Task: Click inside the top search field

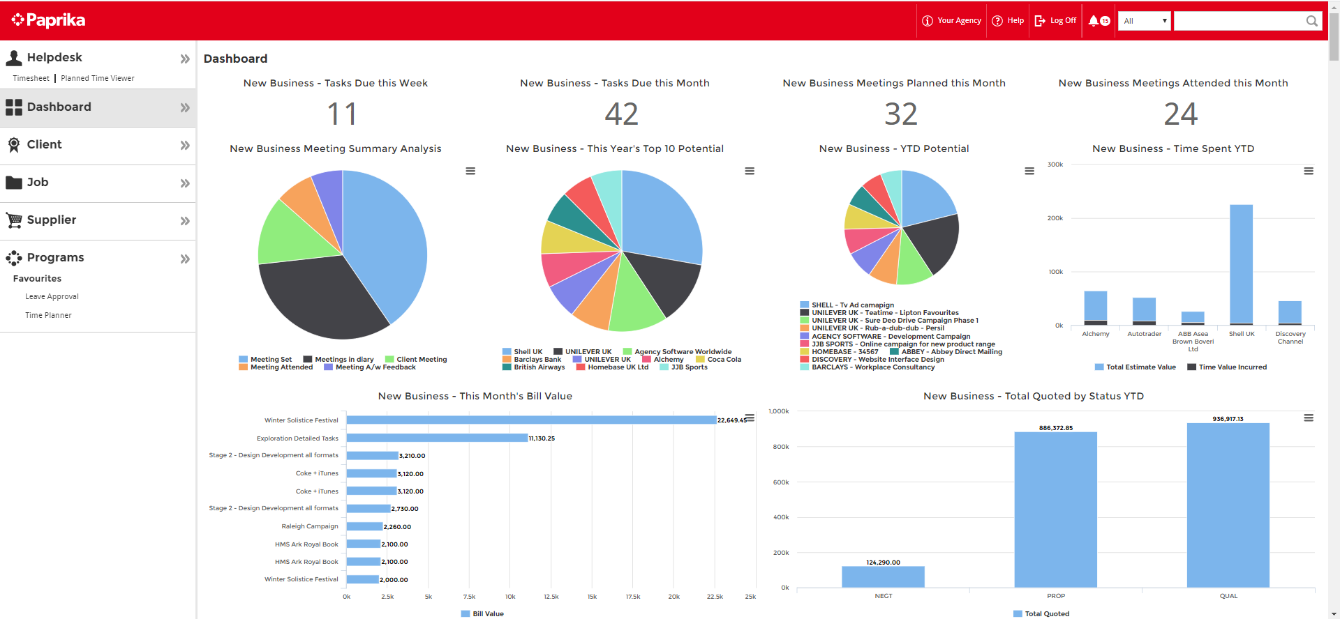Action: pos(1238,21)
